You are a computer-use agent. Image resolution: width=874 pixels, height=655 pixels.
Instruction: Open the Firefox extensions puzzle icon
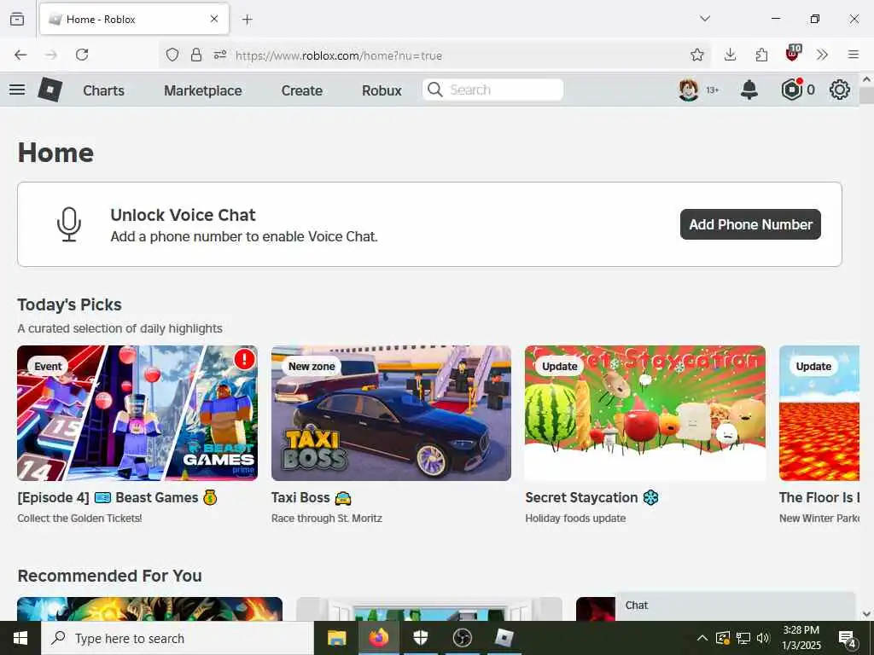761,55
